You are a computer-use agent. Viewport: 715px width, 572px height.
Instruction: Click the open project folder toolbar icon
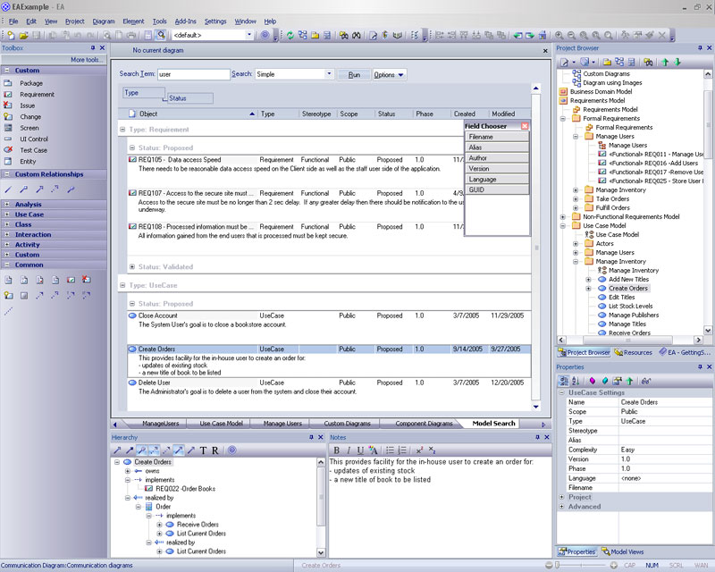pyautogui.click(x=23, y=35)
